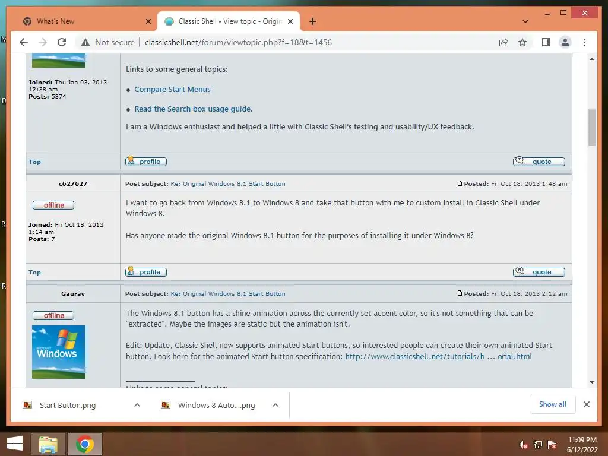Image resolution: width=608 pixels, height=456 pixels.
Task: Click the Top link in the first post footer
Action: (x=34, y=161)
